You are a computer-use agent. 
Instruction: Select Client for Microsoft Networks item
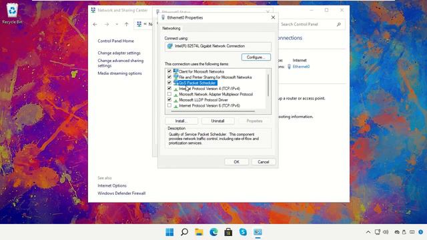coord(201,71)
